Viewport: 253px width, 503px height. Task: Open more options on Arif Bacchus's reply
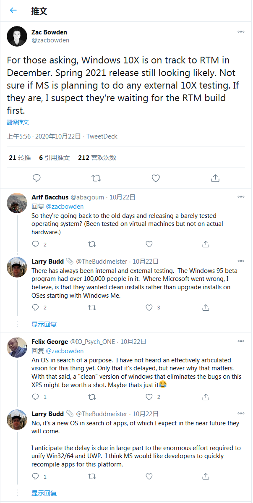click(241, 196)
